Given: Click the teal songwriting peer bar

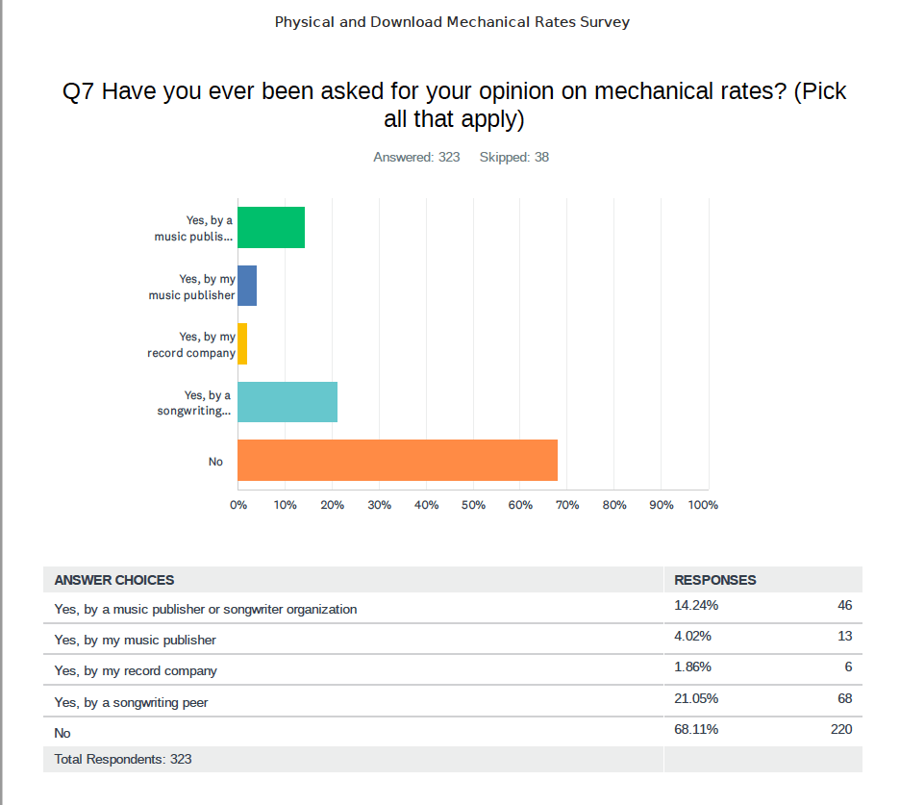Looking at the screenshot, I should pyautogui.click(x=287, y=402).
